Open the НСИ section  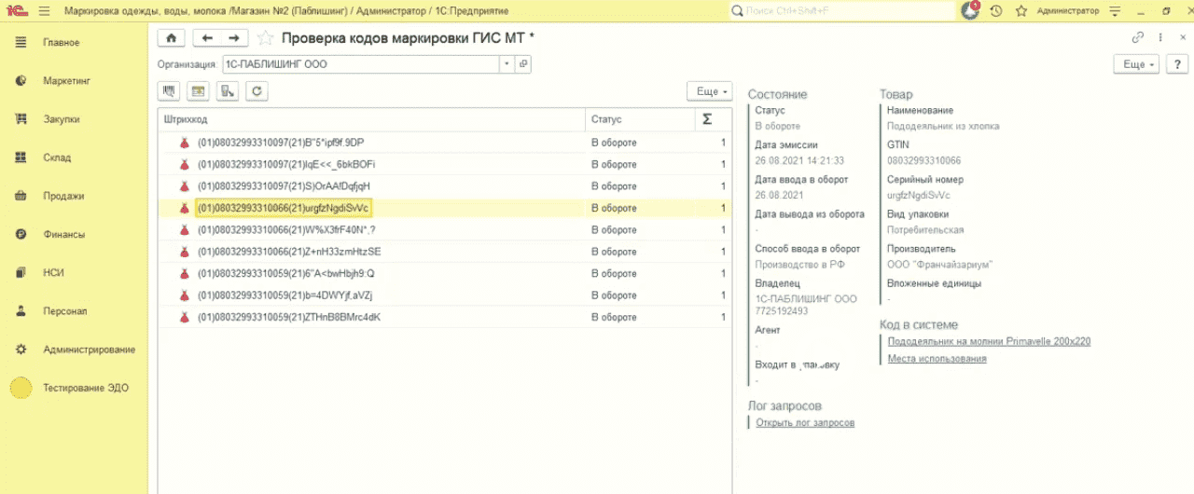pos(53,272)
